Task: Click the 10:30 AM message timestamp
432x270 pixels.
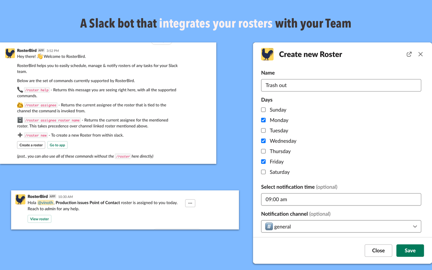Action: pos(66,197)
